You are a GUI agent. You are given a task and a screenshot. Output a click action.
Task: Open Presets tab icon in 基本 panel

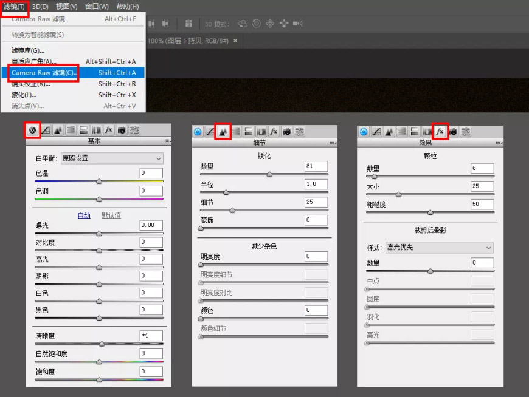click(x=134, y=131)
